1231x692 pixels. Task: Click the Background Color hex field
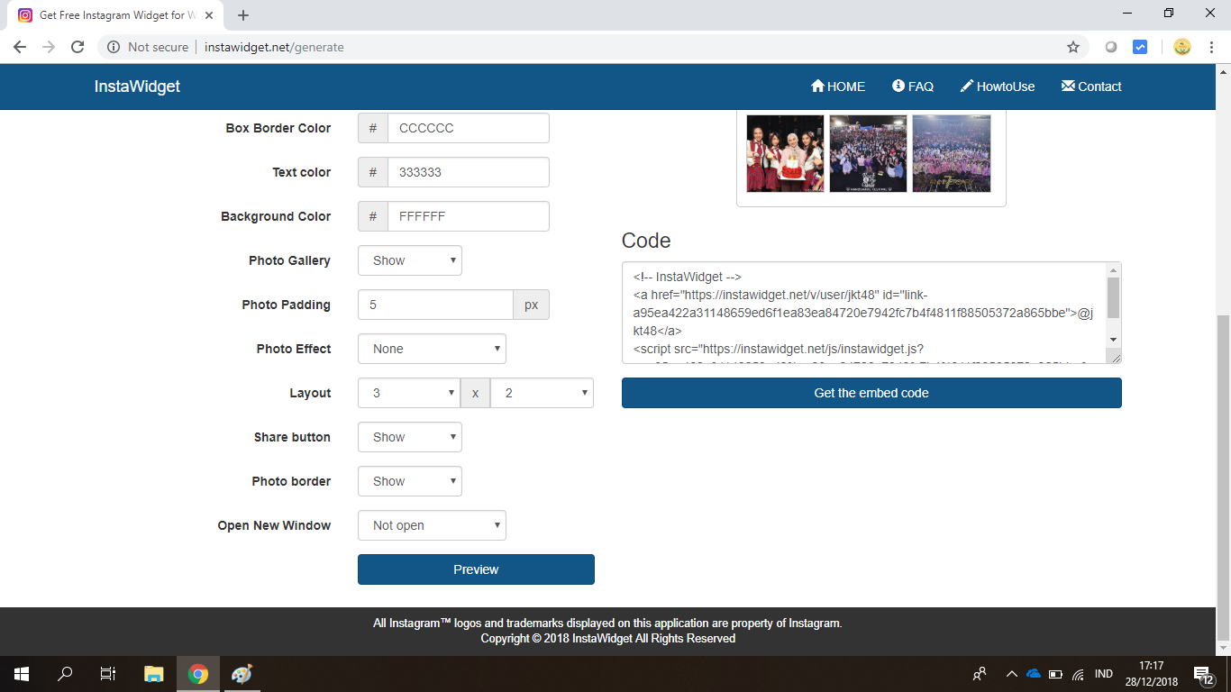tap(468, 216)
